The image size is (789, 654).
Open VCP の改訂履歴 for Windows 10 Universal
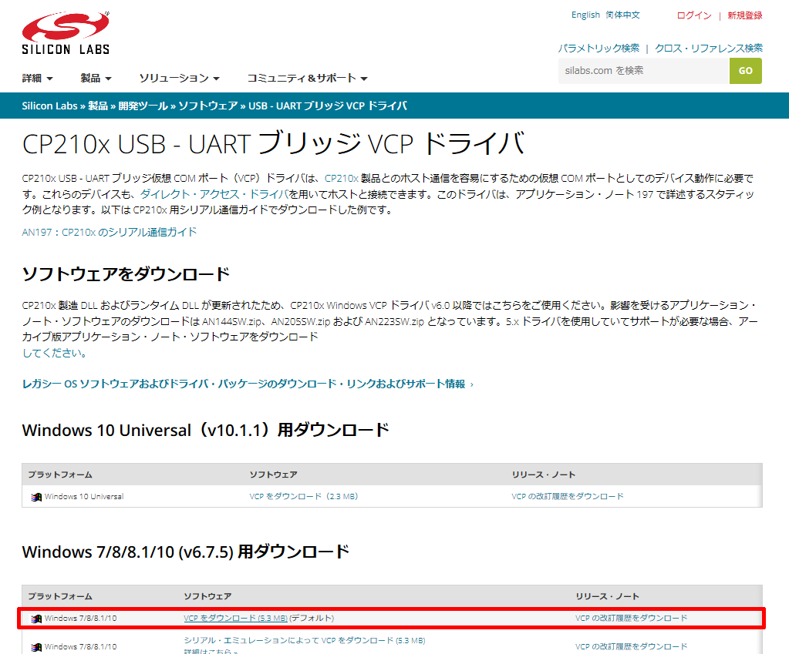(x=567, y=497)
